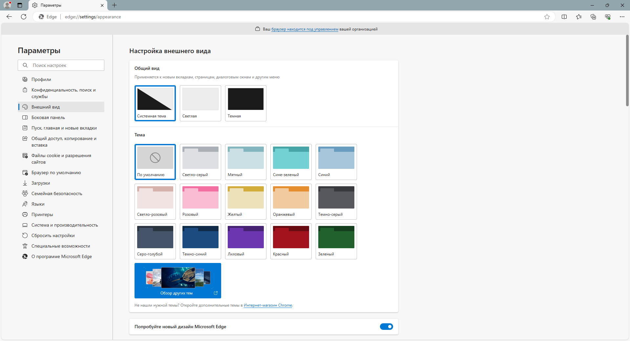Select the Сине-зеленый theme
This screenshot has width=630, height=341.
pos(291,162)
